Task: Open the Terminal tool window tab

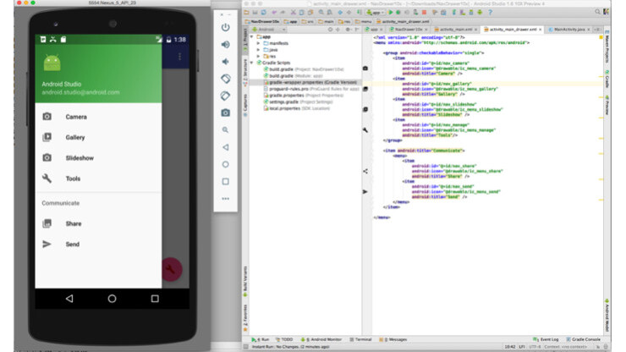Action: 362,338
